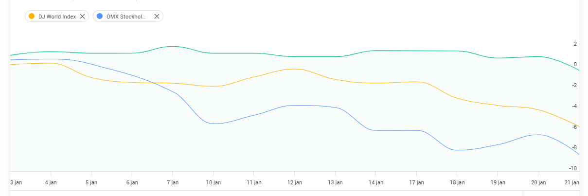Screen dimensions: 588x196
Task: Remove the OMX Stockholm comparison chip
Action: 157,16
